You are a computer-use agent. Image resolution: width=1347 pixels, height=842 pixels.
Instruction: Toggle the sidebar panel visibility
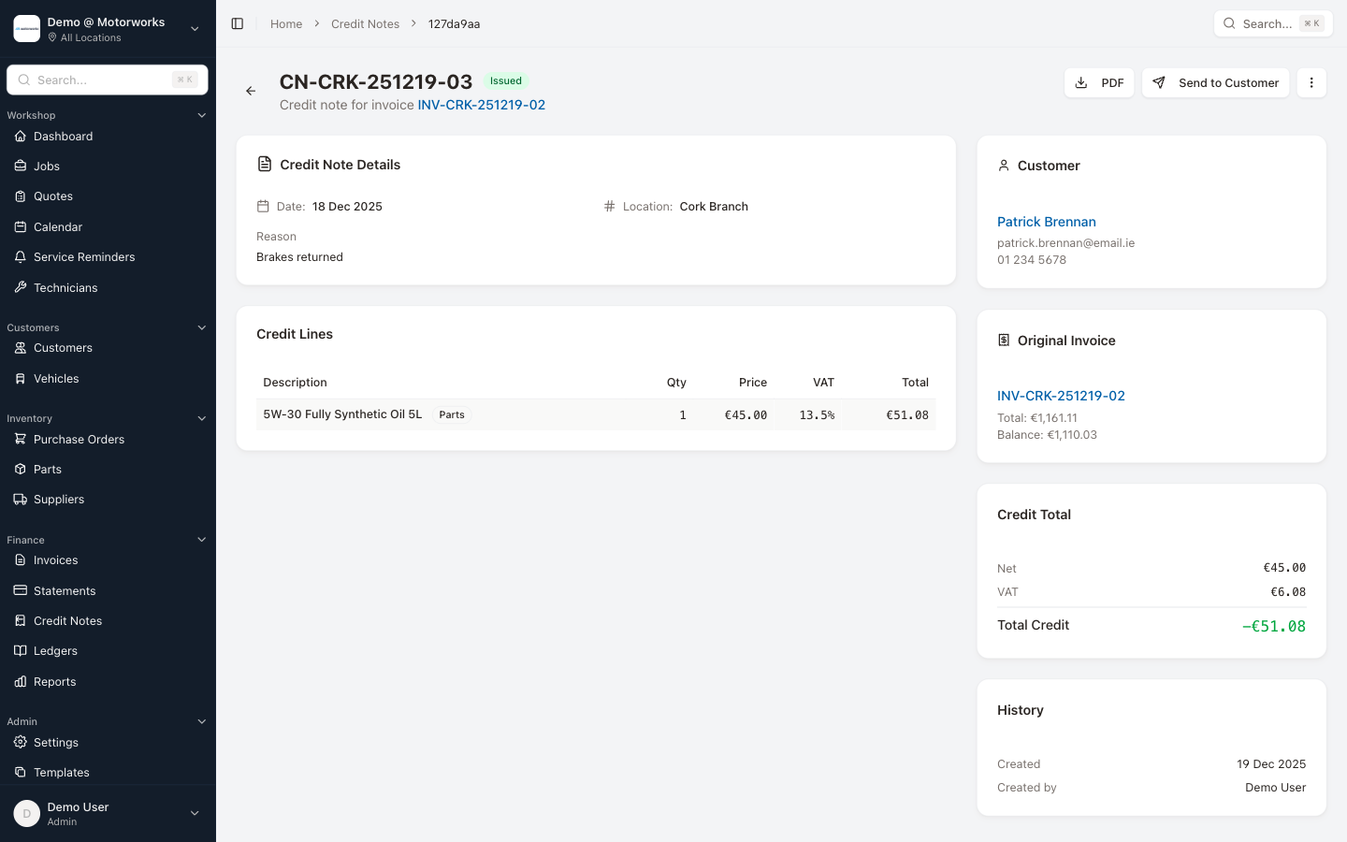[238, 23]
